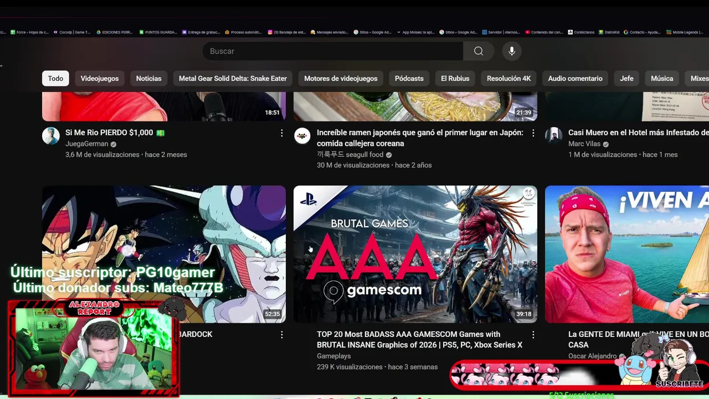
Task: Select the Resolución 4K chip
Action: tap(508, 79)
